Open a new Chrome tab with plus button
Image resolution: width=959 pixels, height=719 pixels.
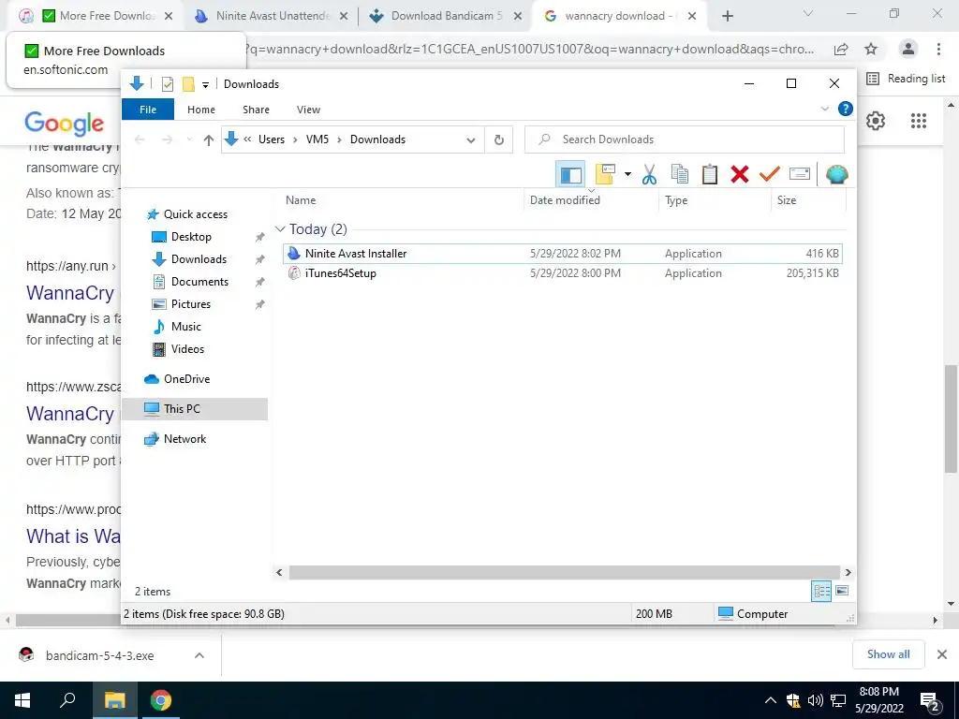[727, 17]
